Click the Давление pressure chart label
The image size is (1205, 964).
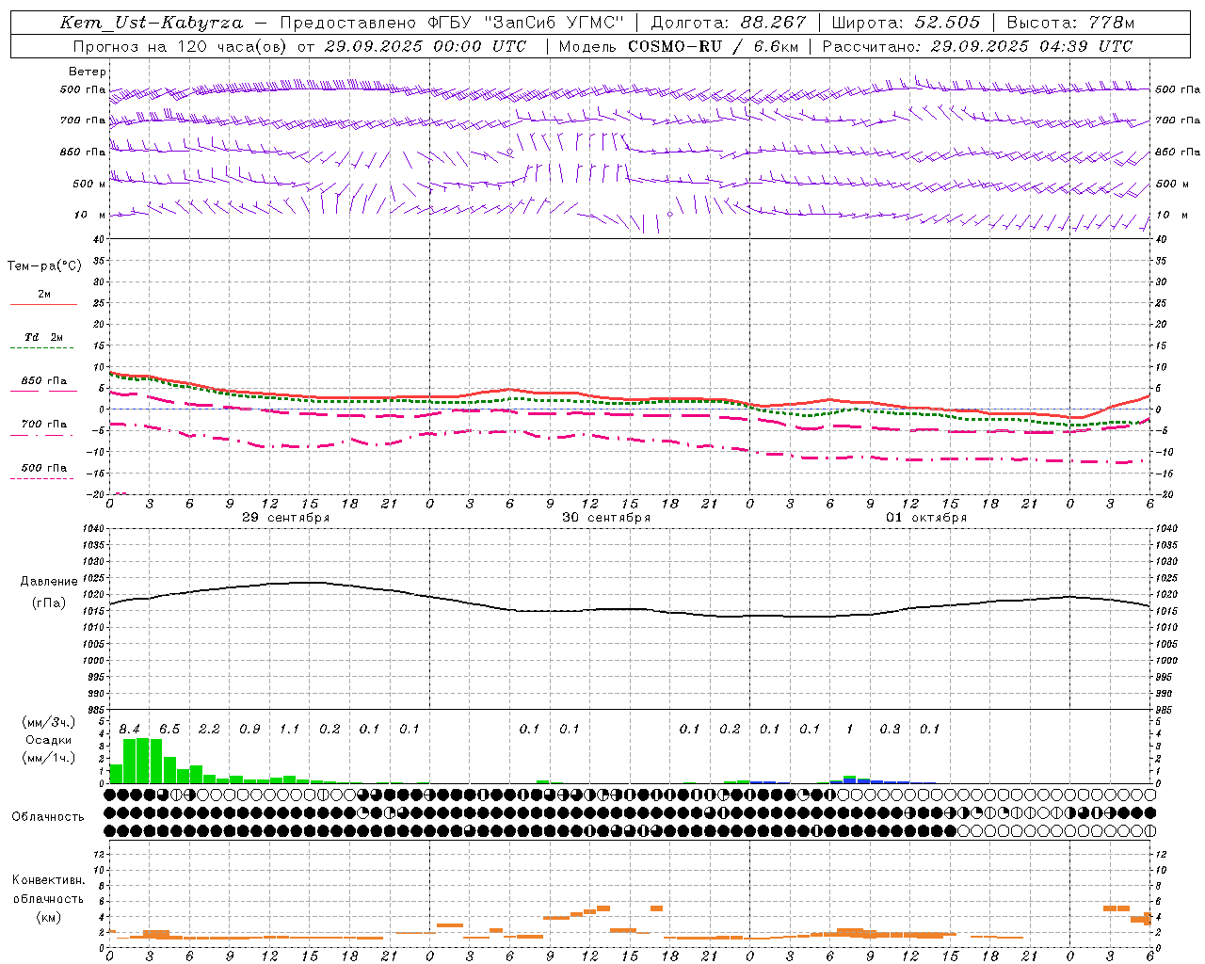pyautogui.click(x=49, y=582)
